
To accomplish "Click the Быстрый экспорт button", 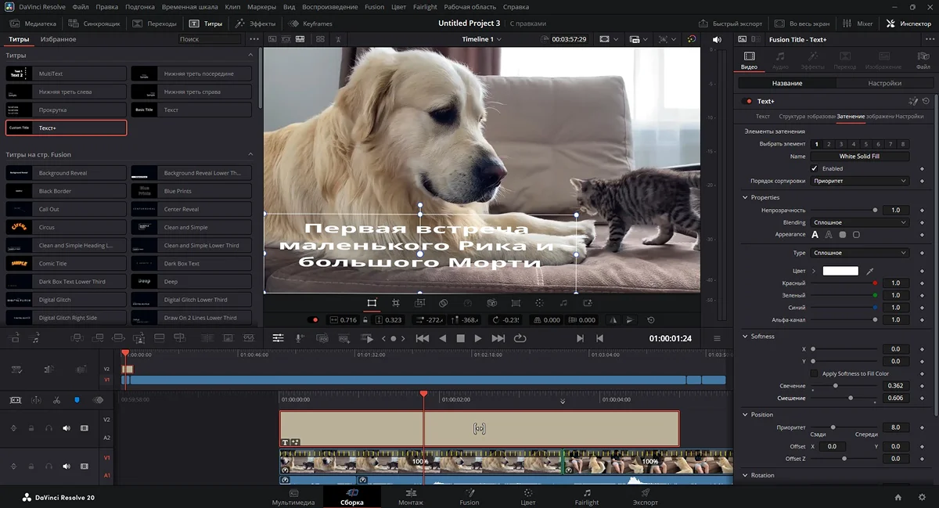I will click(729, 23).
